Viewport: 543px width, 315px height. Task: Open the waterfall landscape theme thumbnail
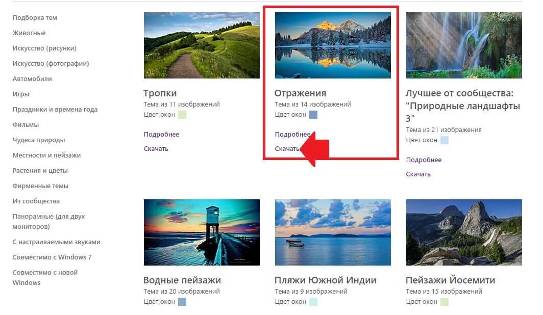tap(464, 45)
